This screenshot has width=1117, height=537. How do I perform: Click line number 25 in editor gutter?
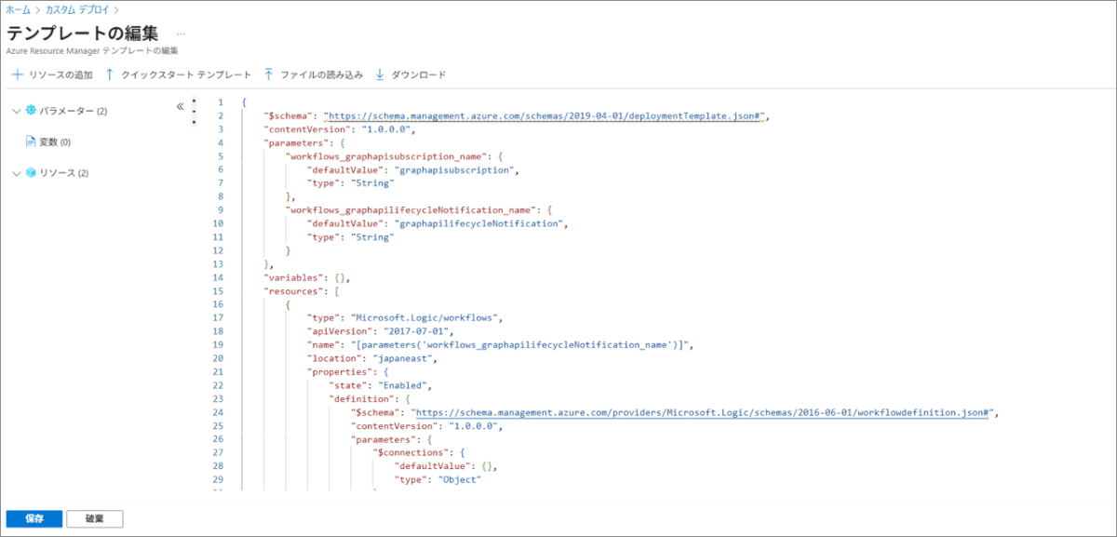[218, 426]
